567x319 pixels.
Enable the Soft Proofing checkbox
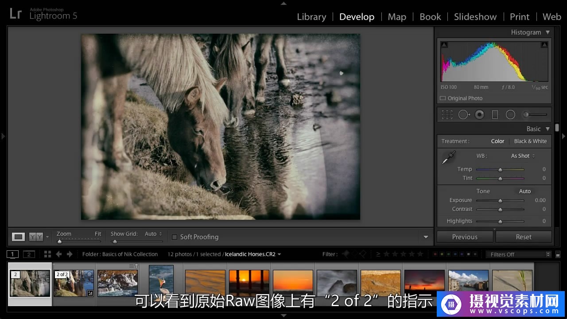[x=175, y=237]
